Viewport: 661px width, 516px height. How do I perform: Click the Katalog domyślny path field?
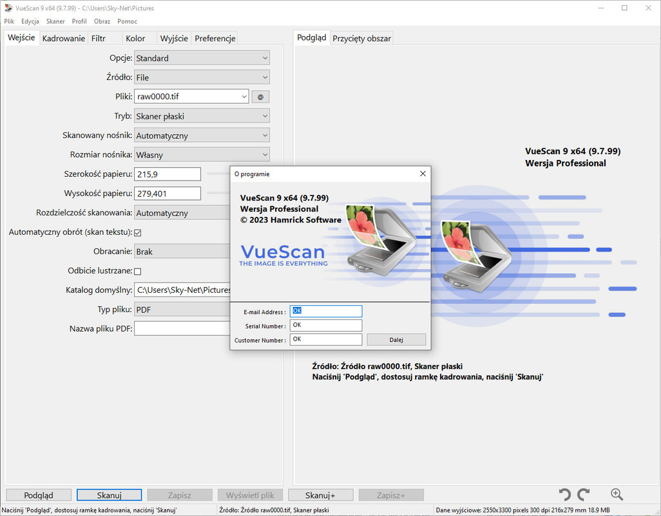coord(182,290)
